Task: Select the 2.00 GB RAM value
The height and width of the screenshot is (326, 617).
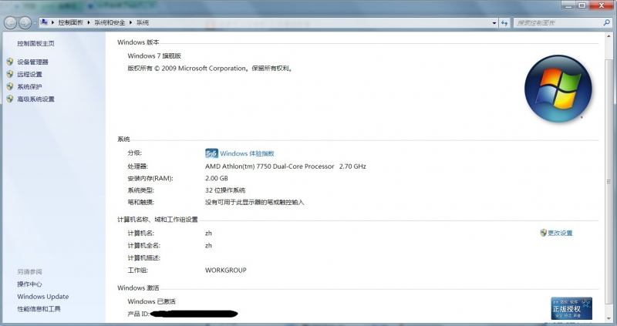Action: coord(217,178)
